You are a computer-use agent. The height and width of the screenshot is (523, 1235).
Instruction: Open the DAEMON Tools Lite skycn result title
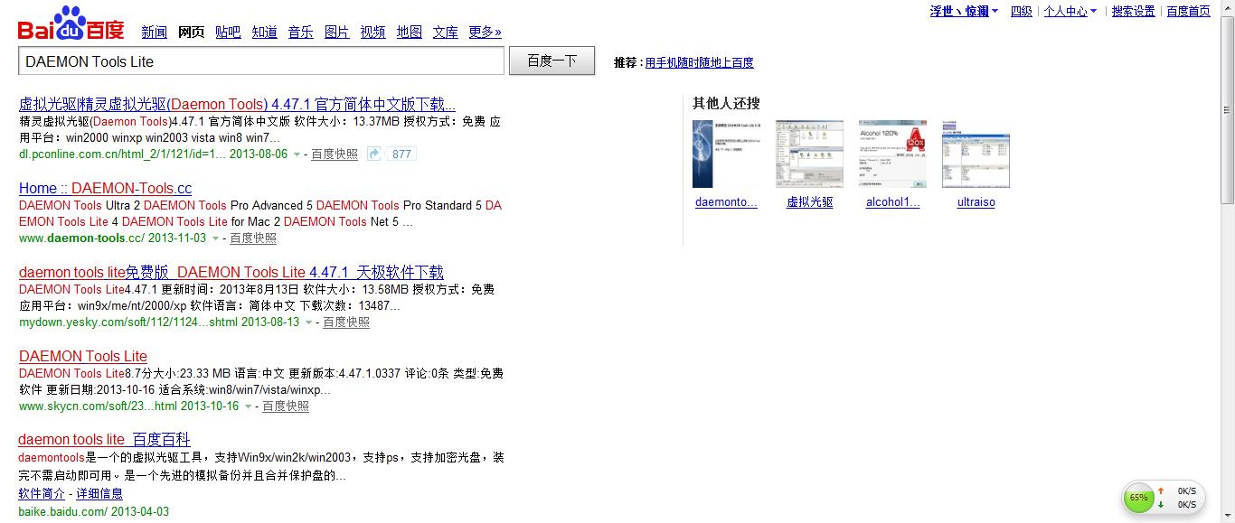coord(83,356)
